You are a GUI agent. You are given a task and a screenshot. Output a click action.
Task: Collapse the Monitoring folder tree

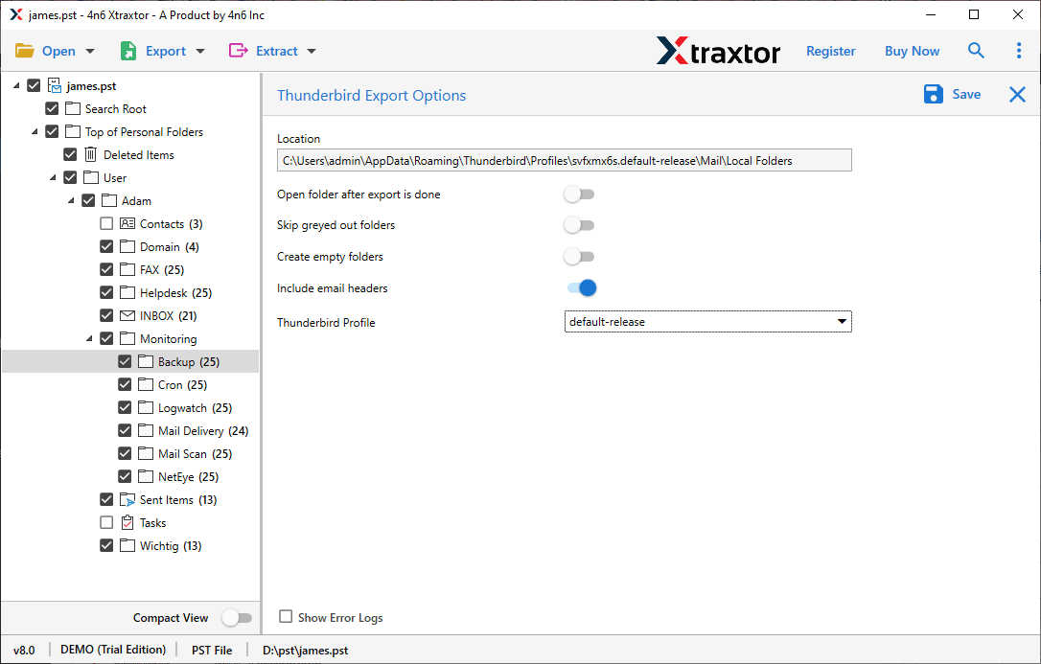click(87, 338)
